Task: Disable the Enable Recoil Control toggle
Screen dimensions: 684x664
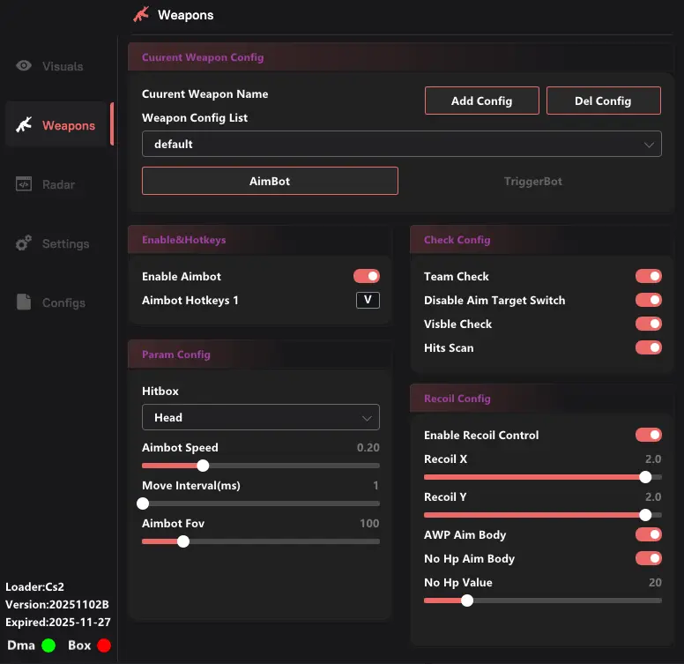Action: 649,436
